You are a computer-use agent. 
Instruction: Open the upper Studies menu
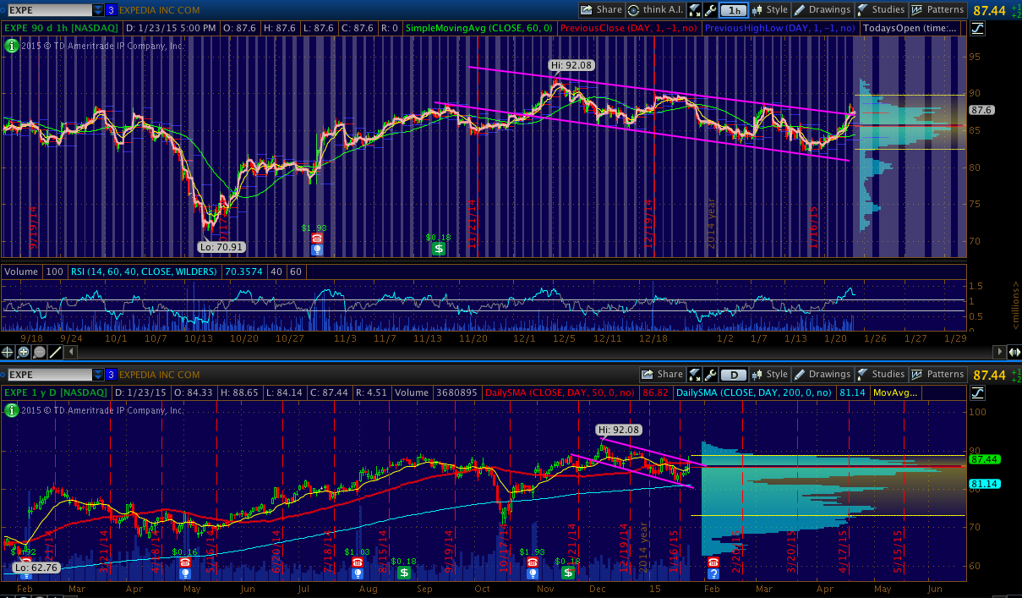[x=883, y=10]
